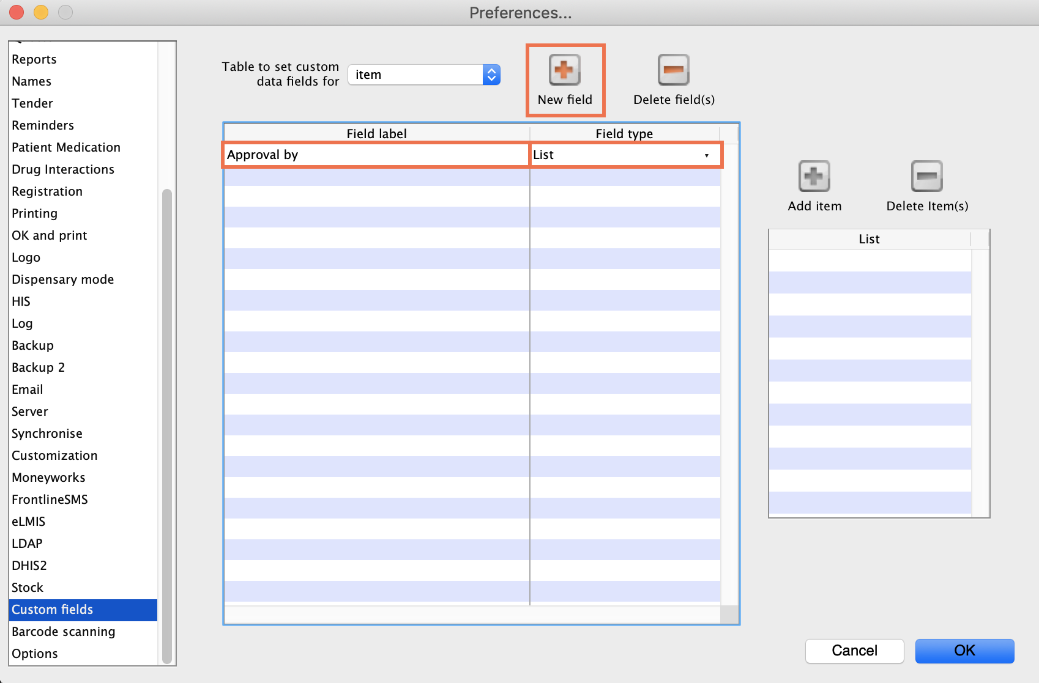Click the Delete field(s) minus icon
The width and height of the screenshot is (1039, 683).
click(673, 70)
